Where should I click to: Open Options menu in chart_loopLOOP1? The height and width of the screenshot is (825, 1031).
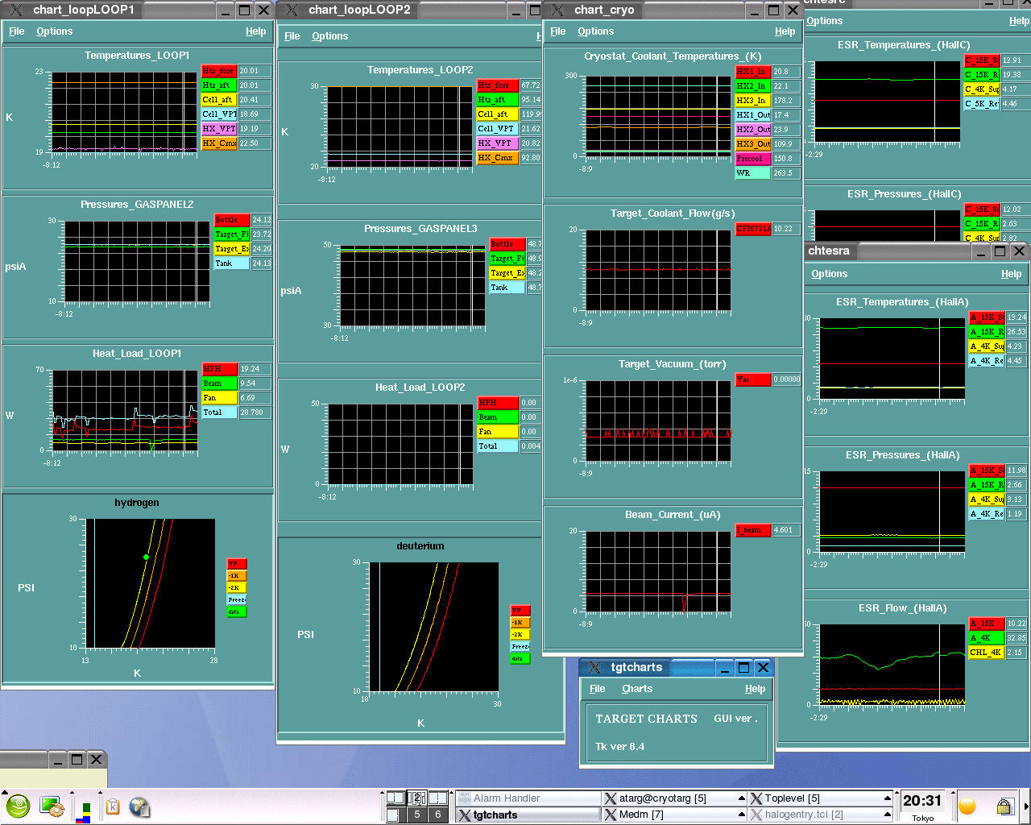click(x=54, y=31)
